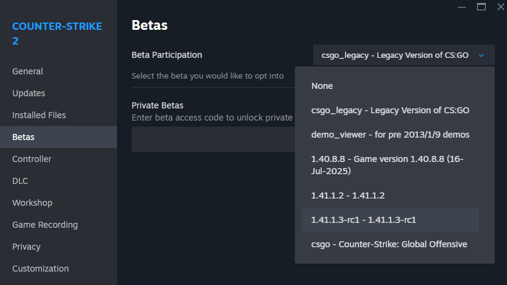Switch to the Controller tab

pos(32,159)
